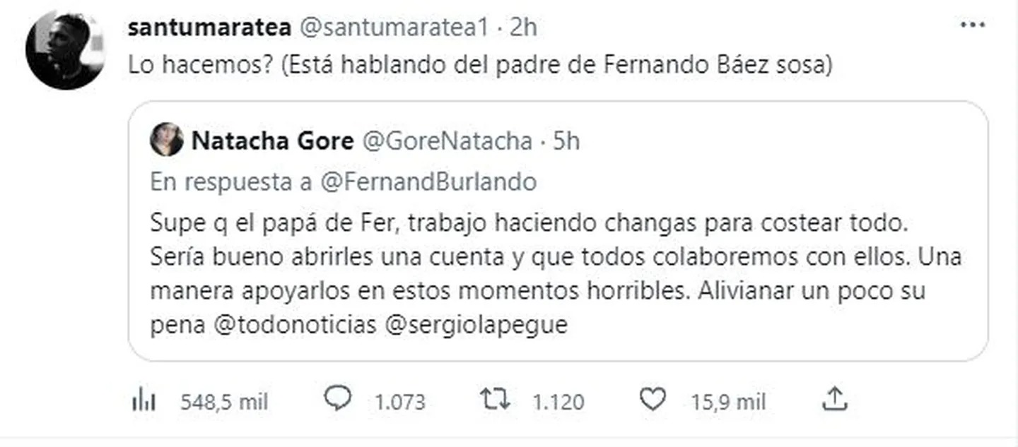Click the 548,5 mil views count
Screen dimensions: 1018x447
(224, 402)
